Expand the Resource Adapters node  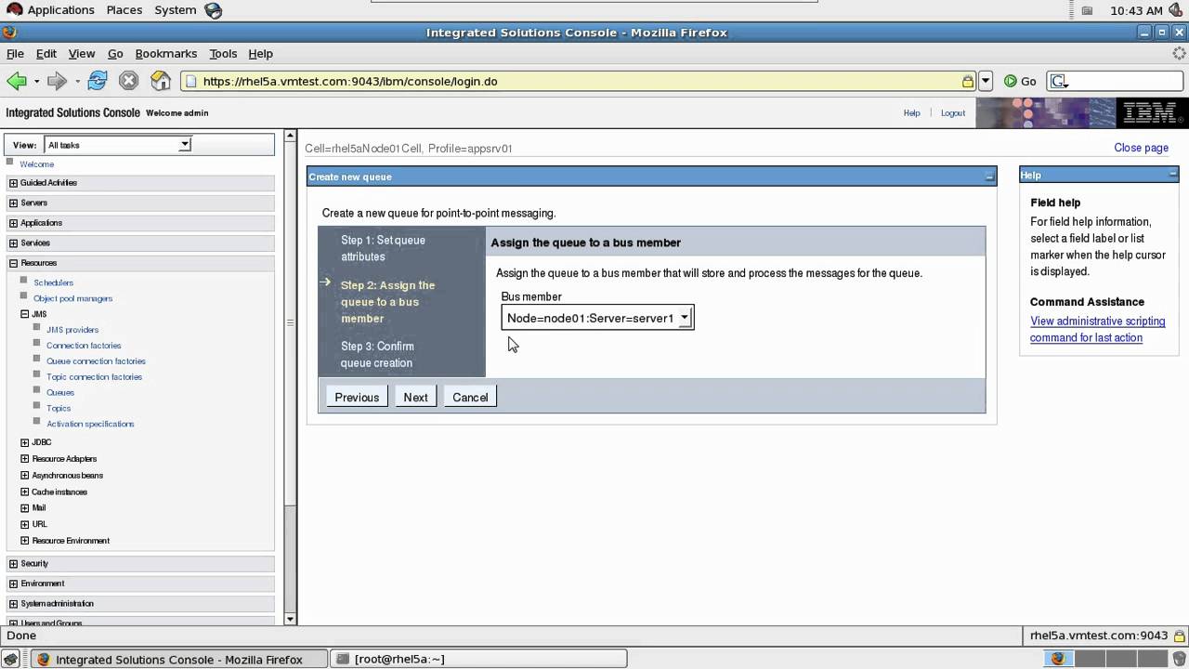click(x=25, y=459)
